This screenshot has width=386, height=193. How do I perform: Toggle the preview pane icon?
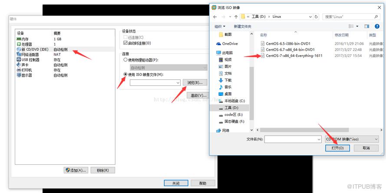(x=367, y=26)
